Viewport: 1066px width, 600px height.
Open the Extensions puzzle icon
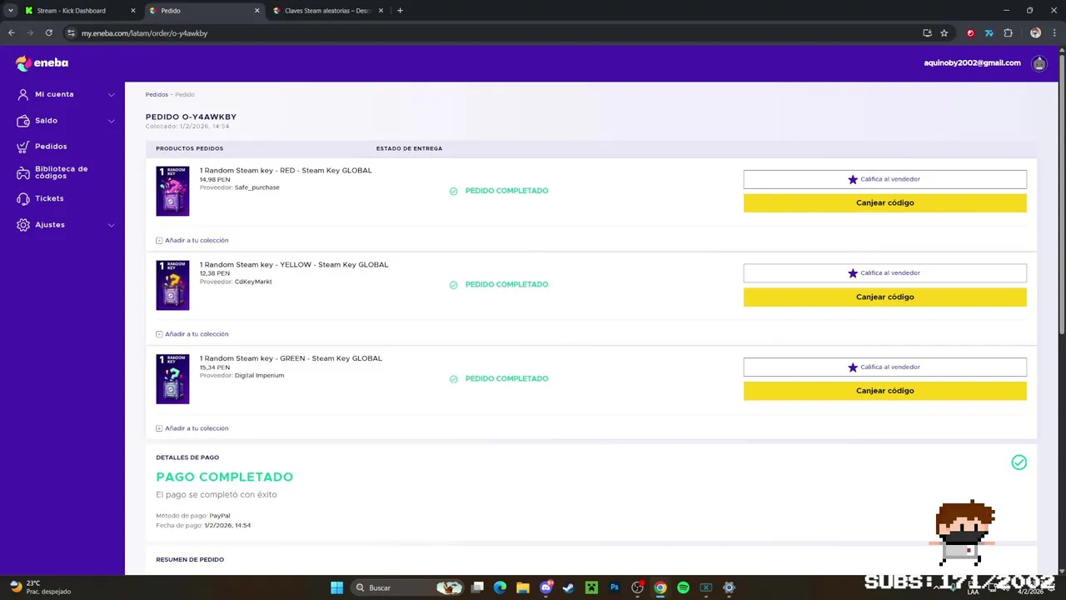click(x=1008, y=33)
